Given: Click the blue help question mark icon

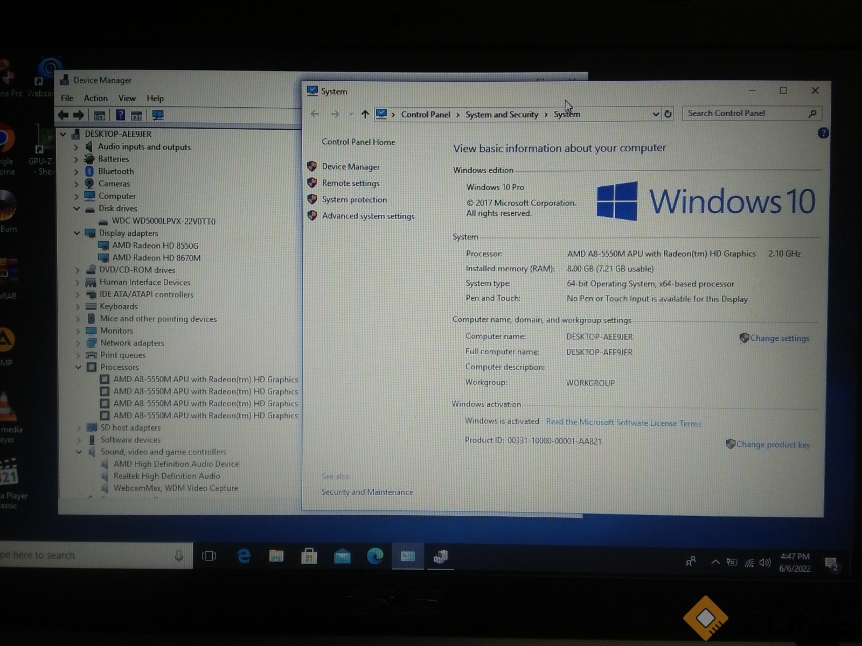Looking at the screenshot, I should coord(823,133).
